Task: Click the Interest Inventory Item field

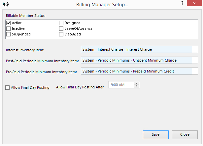Action: tap(136, 49)
